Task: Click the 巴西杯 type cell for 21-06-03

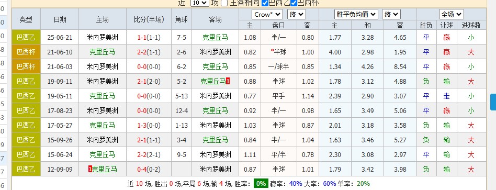Action: 26,66
